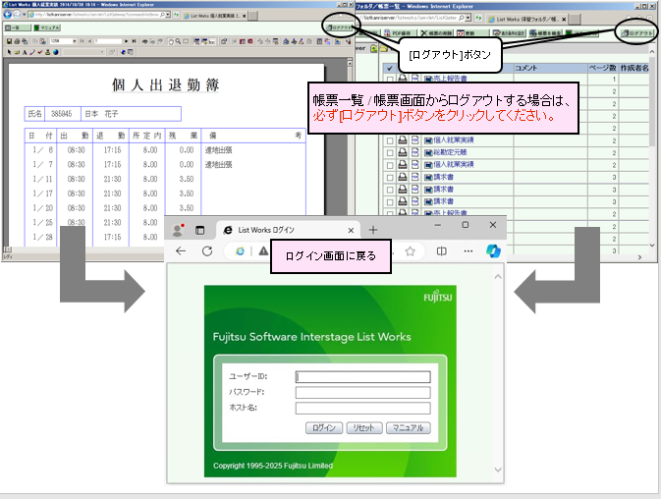Open Copilot in the Edge window
The image size is (661, 499).
click(493, 250)
